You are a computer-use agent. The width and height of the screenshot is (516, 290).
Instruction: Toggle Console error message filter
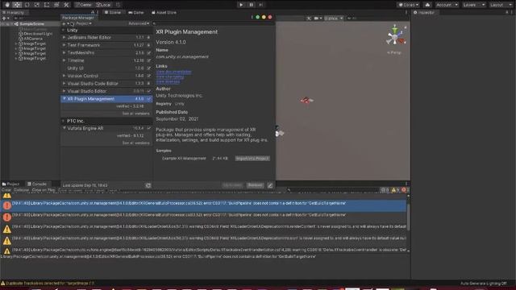tap(404, 190)
